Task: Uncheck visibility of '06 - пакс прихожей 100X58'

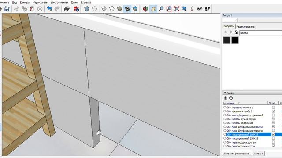Action: pyautogui.click(x=273, y=134)
